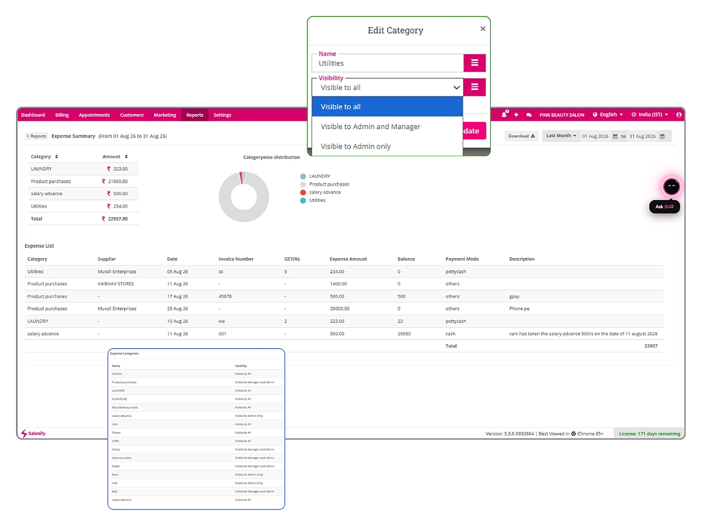Click the Ask SIA button

coord(664,207)
